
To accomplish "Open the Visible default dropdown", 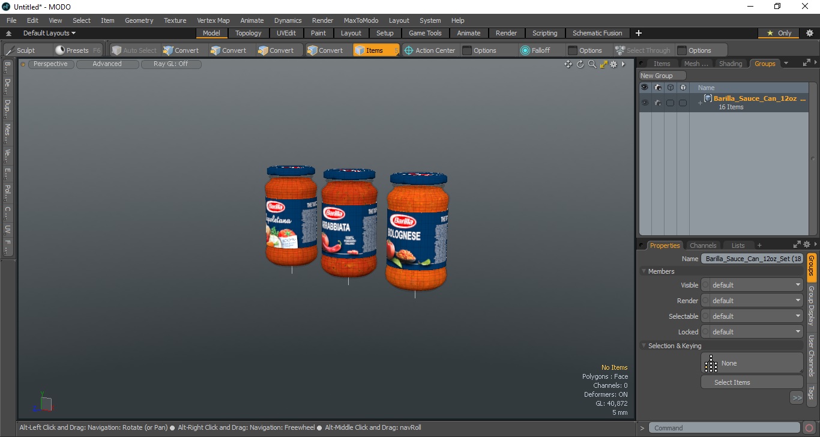I will [x=756, y=285].
